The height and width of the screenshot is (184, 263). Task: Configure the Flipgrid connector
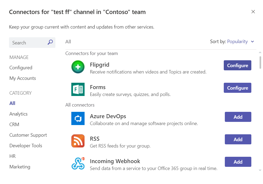[237, 65]
